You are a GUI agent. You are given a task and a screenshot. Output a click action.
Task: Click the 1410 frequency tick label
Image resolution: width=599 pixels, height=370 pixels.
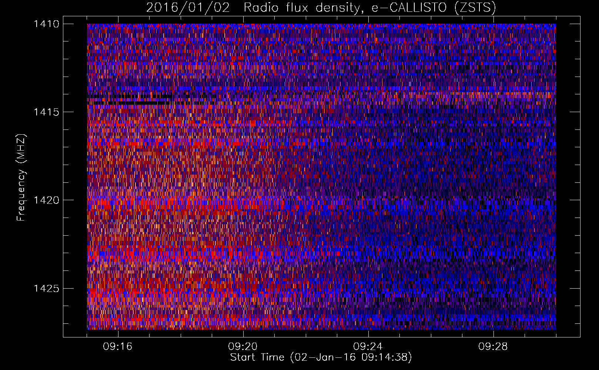pos(46,24)
